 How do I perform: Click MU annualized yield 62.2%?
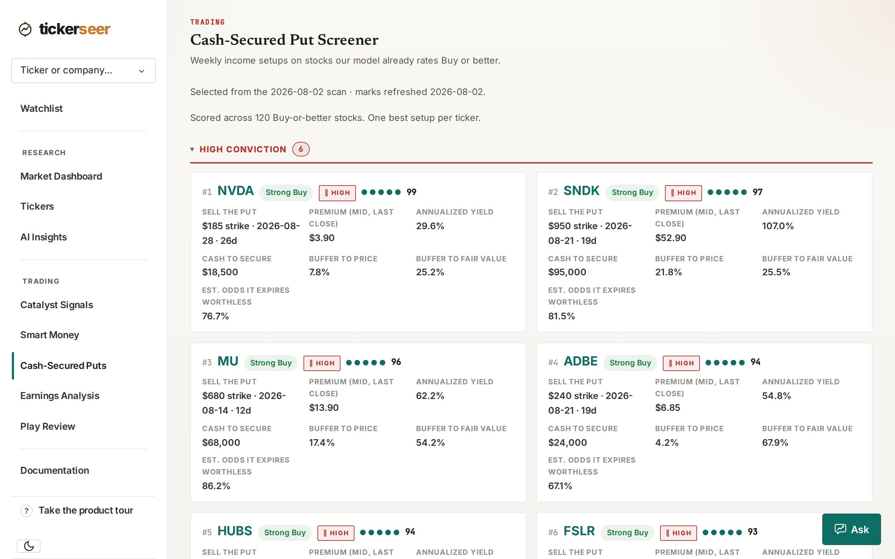(x=430, y=396)
